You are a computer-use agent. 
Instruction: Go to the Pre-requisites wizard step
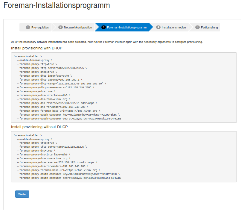click(x=40, y=27)
